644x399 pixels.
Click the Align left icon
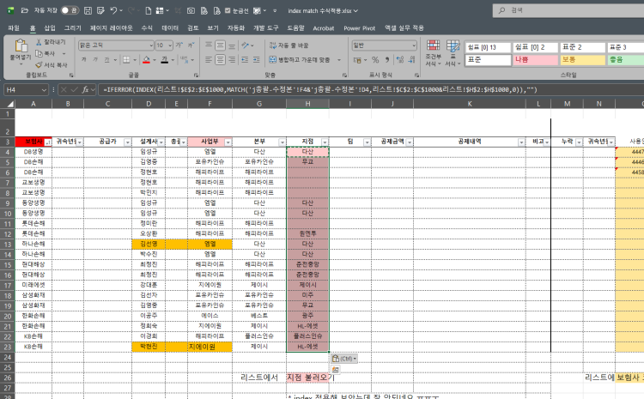tap(209, 60)
